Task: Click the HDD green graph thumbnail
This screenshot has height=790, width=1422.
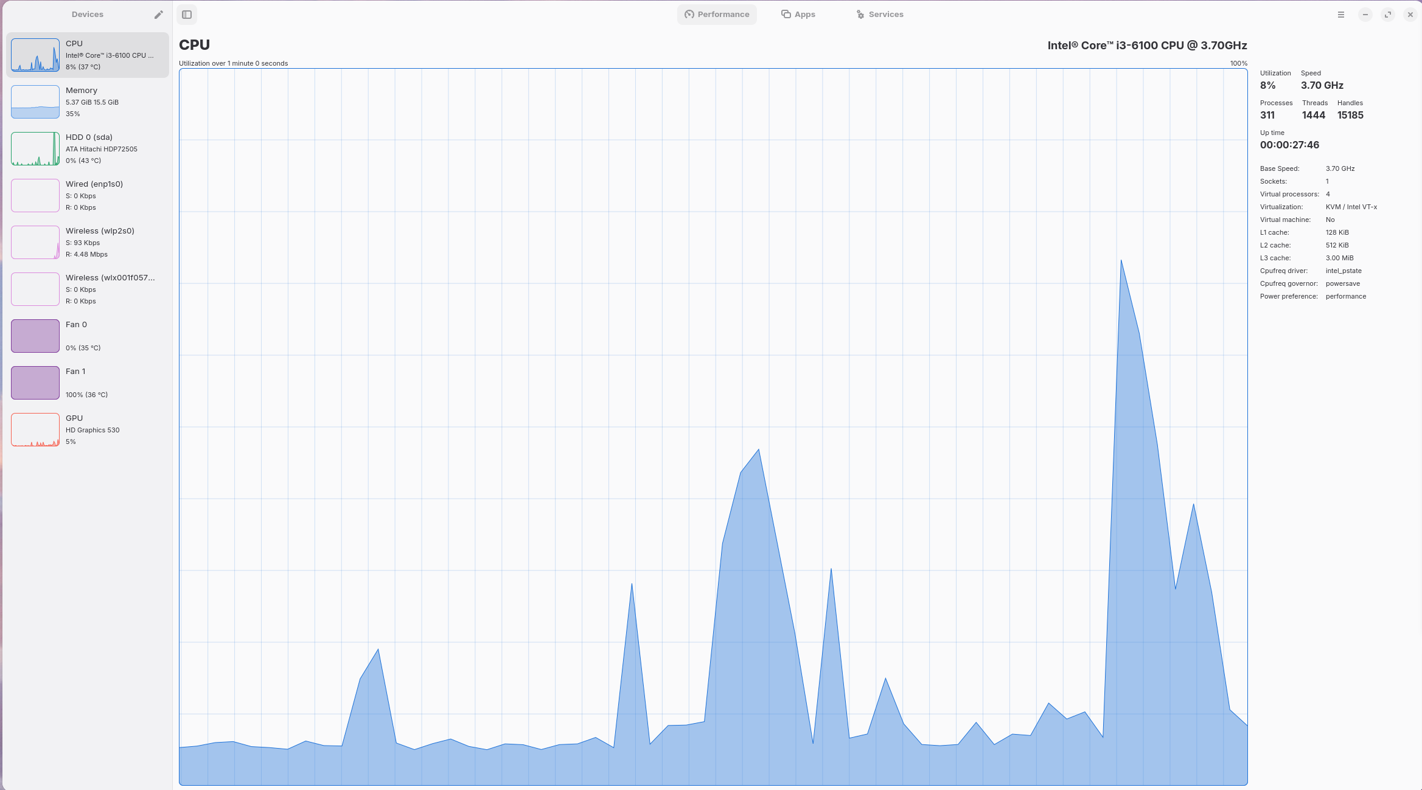Action: (35, 149)
